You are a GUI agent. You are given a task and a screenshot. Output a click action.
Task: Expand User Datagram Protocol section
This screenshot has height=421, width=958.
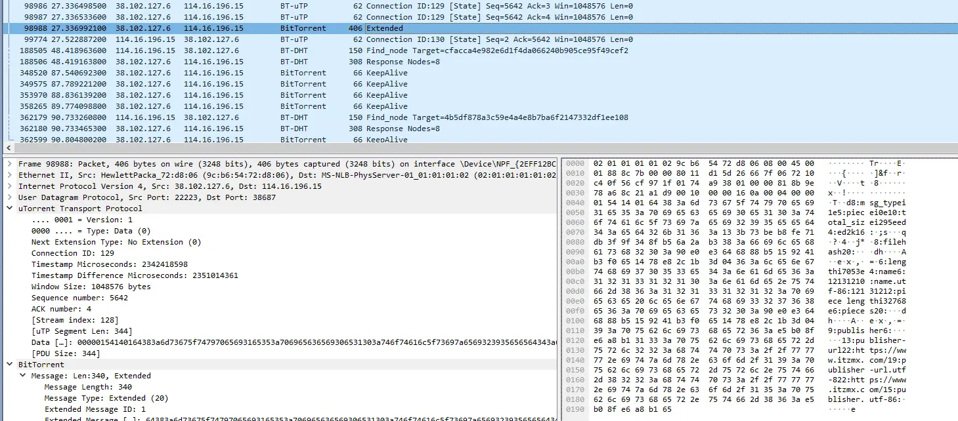pos(9,197)
